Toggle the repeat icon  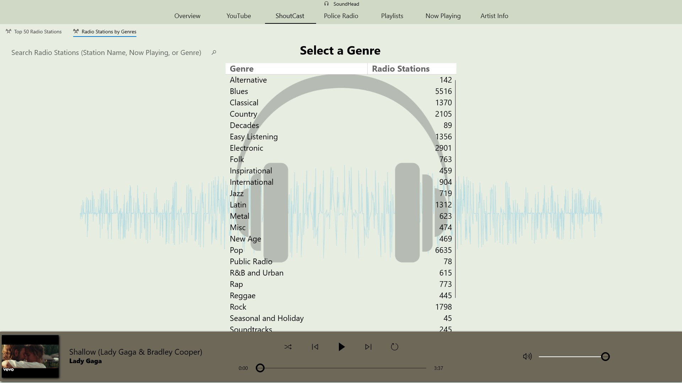[394, 347]
